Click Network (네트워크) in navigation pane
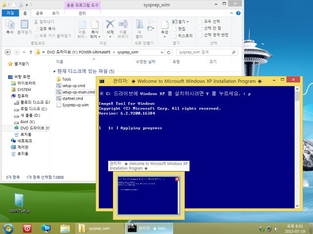This screenshot has height=234, width=313. (x=22, y=141)
